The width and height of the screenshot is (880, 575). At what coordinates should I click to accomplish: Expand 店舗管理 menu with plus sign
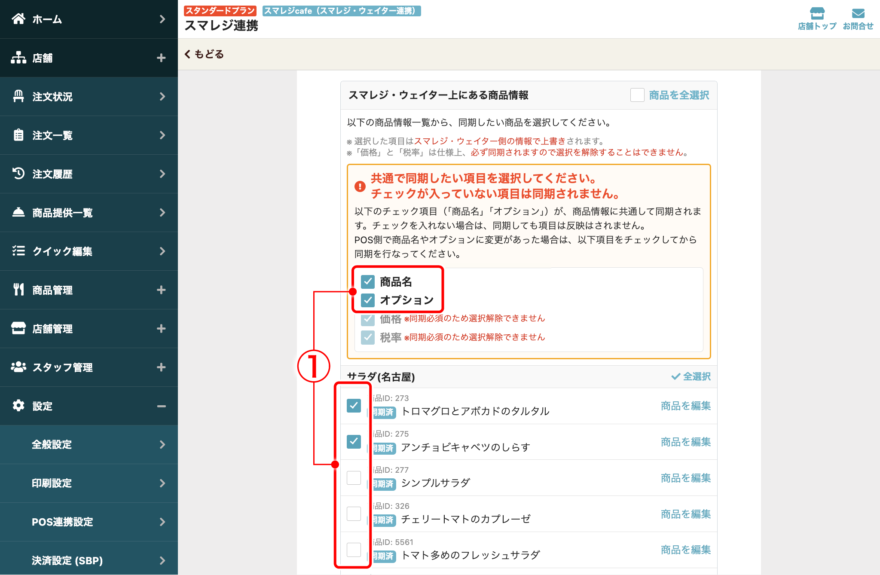(x=161, y=328)
